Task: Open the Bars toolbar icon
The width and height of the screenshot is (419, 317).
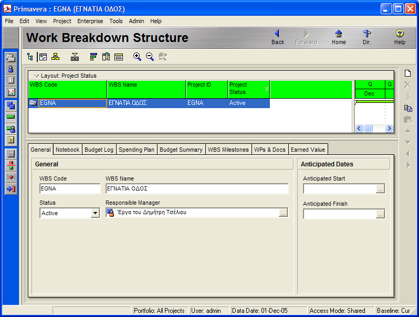Action: pyautogui.click(x=93, y=57)
